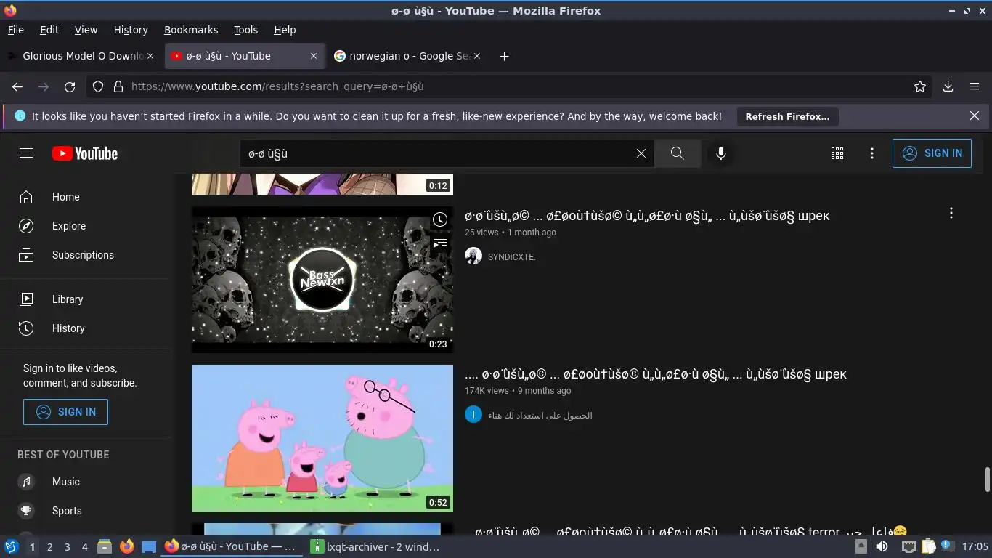Click SYNDICXTE. channel name
The width and height of the screenshot is (992, 558).
click(512, 256)
